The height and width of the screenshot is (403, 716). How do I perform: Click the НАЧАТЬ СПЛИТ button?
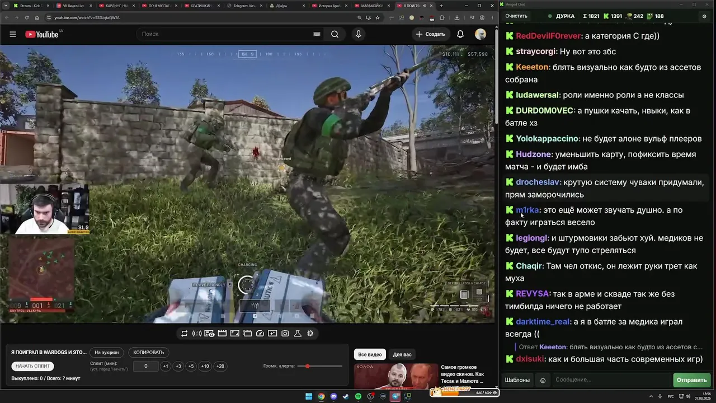(32, 366)
